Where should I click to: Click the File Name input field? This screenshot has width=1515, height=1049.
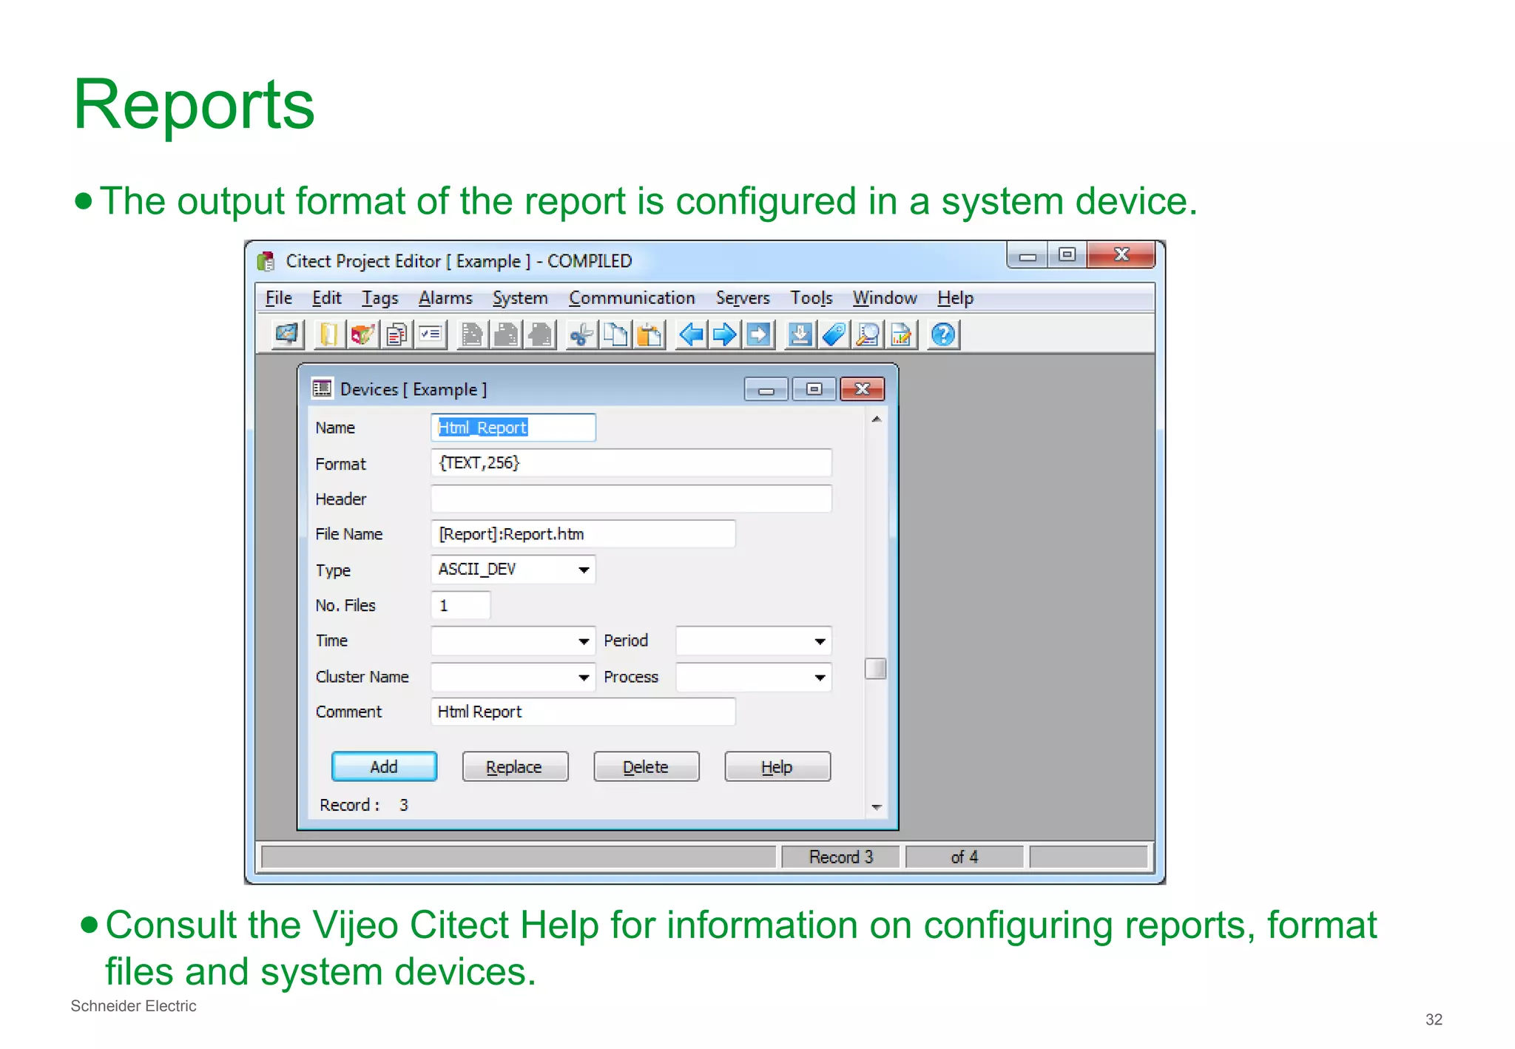pos(583,534)
